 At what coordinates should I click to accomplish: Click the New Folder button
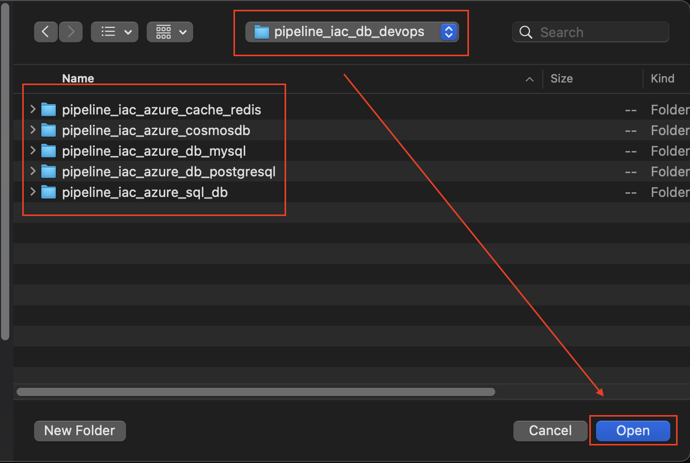[x=80, y=431]
